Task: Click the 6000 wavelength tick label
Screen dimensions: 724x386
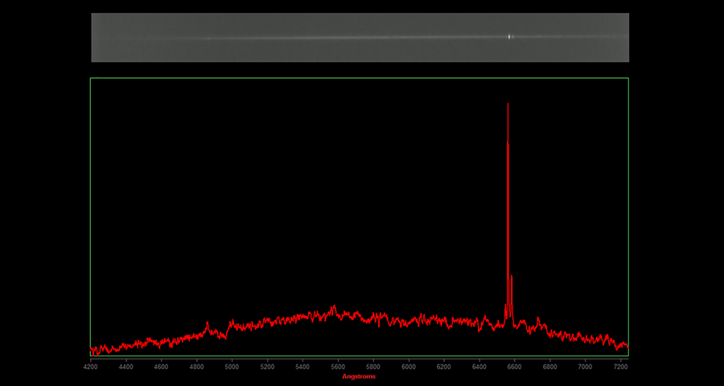Action: (409, 367)
